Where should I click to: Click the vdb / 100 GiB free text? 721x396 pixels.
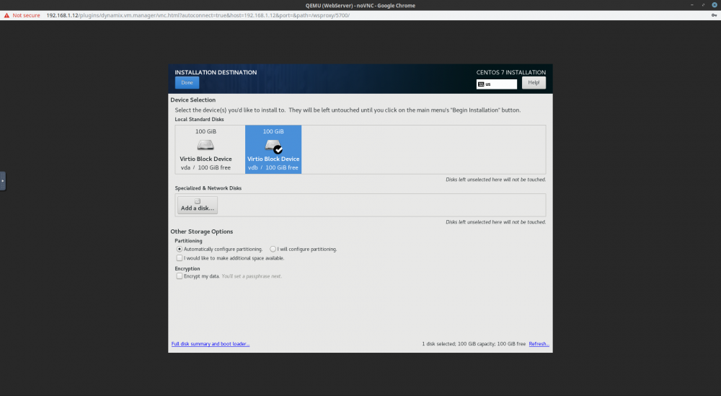(x=273, y=167)
